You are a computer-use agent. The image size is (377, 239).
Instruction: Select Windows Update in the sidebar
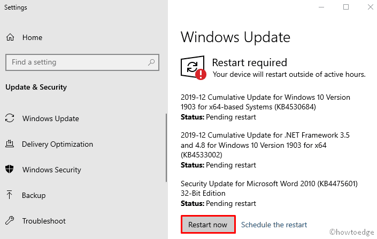click(x=50, y=118)
